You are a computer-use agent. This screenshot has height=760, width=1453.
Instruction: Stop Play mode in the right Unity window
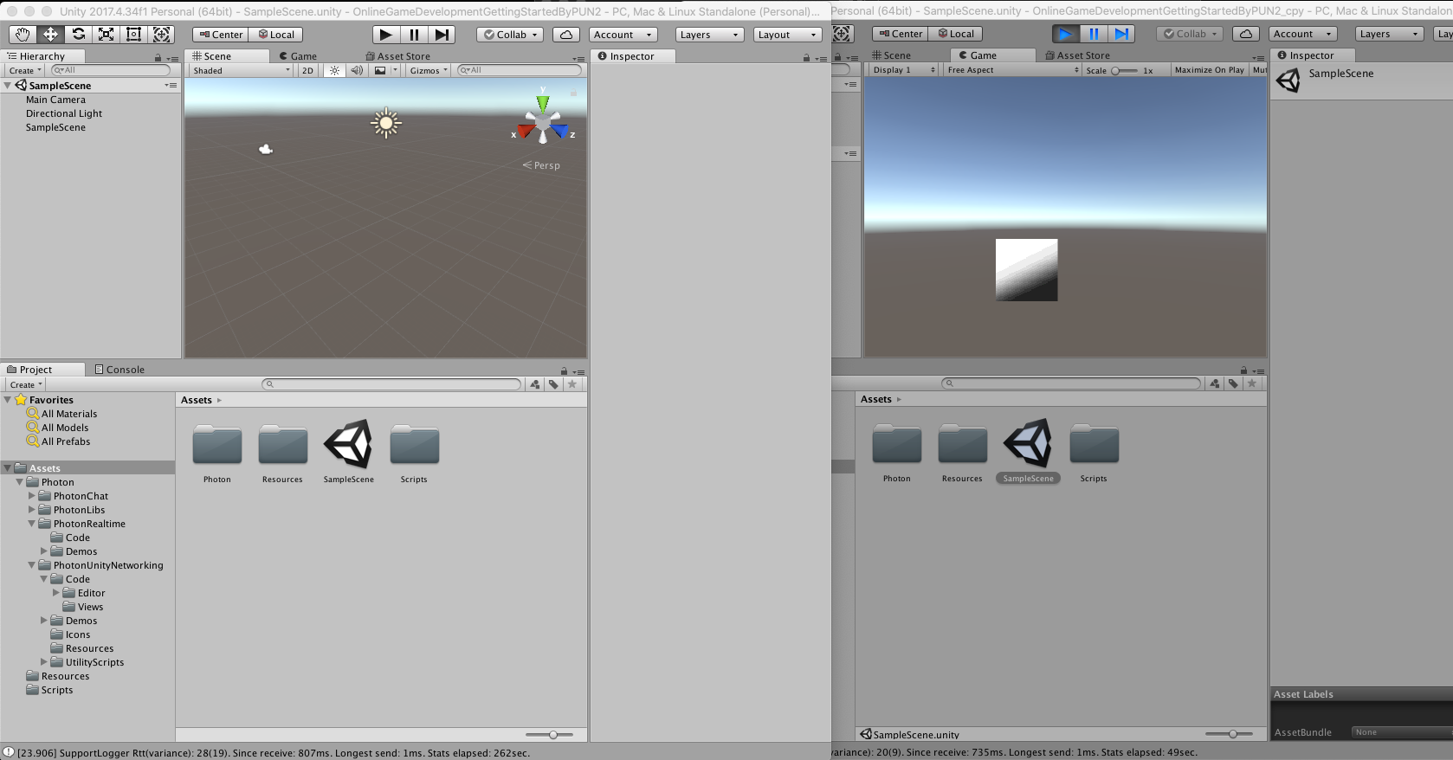click(1066, 34)
